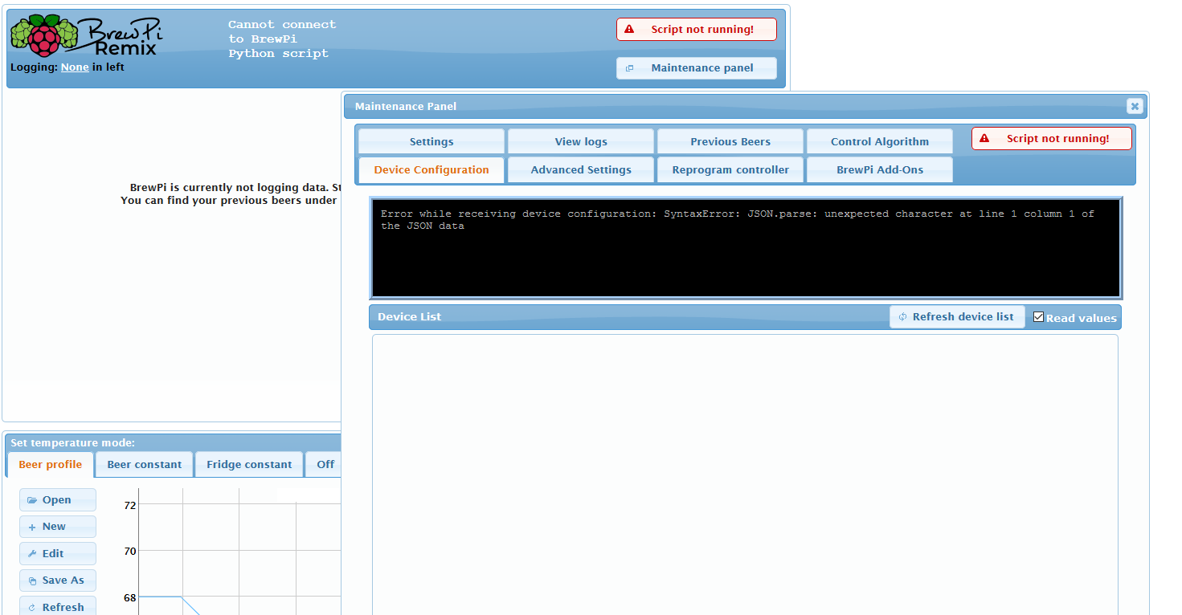Click the Script not running button in header

coord(697,30)
